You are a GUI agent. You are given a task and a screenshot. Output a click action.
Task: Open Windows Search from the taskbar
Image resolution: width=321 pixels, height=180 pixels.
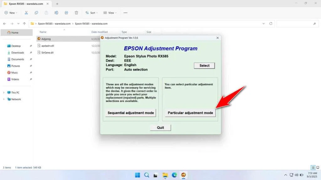pyautogui.click(x=147, y=175)
